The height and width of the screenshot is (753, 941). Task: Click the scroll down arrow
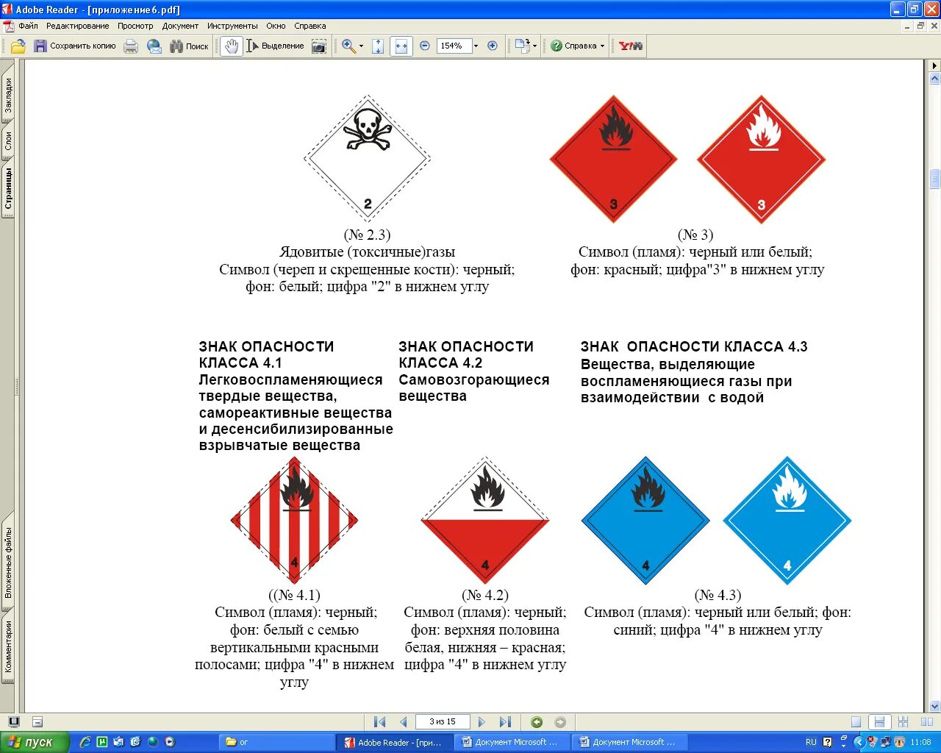click(x=935, y=706)
